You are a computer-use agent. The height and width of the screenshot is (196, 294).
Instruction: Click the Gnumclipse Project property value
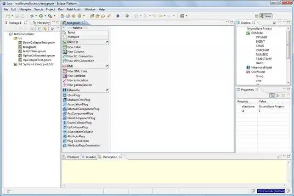271,106
